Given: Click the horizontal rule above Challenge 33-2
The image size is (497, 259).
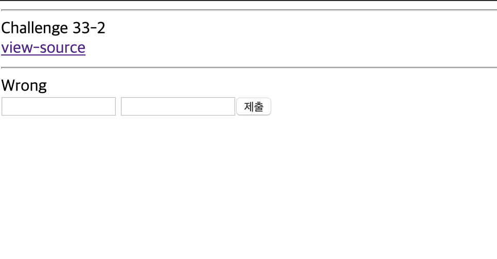Looking at the screenshot, I should point(249,10).
